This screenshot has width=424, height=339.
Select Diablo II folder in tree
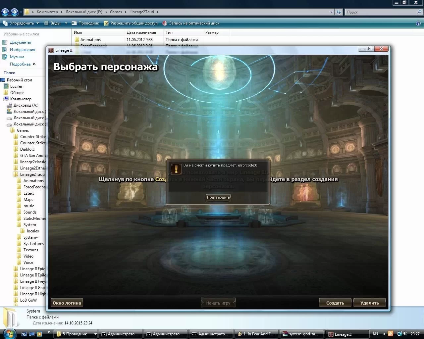pyautogui.click(x=27, y=149)
